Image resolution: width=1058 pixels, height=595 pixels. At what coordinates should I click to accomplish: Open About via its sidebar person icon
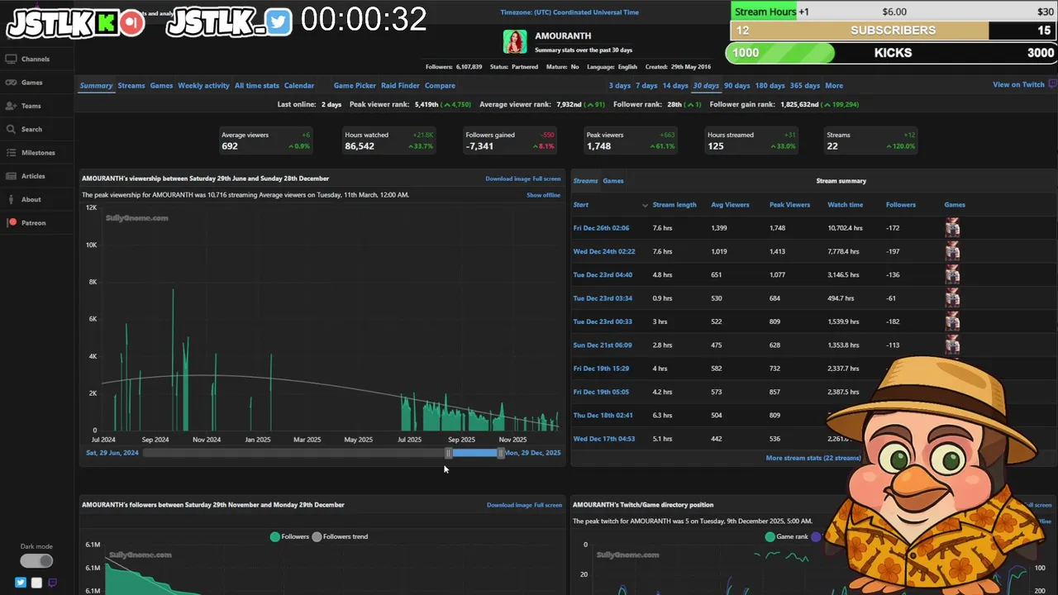tap(12, 199)
